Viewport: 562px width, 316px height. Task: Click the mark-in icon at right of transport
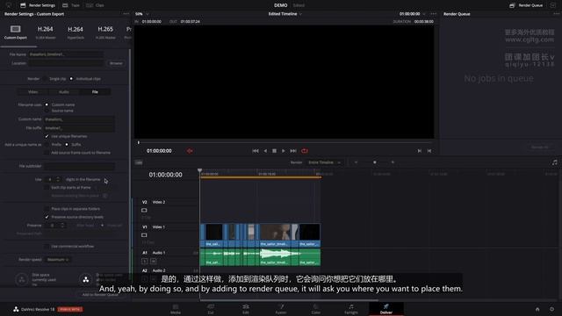click(x=420, y=151)
